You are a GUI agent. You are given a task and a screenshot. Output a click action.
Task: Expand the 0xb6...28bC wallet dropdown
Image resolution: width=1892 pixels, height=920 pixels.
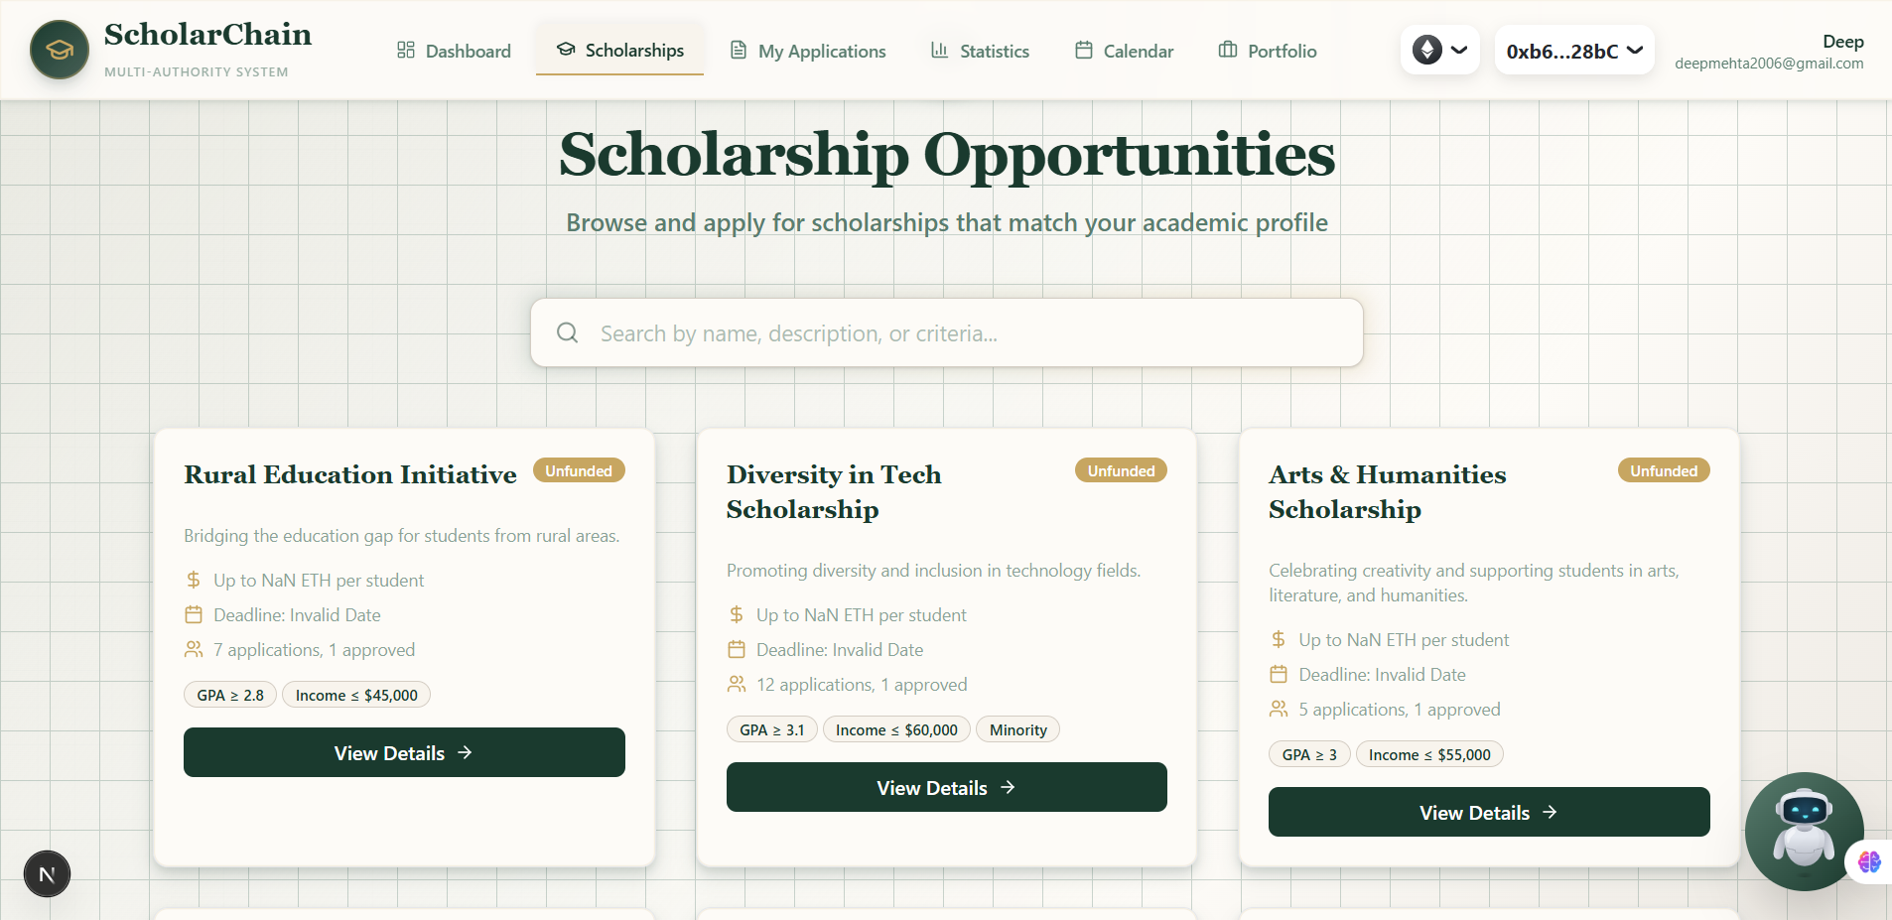pyautogui.click(x=1573, y=50)
